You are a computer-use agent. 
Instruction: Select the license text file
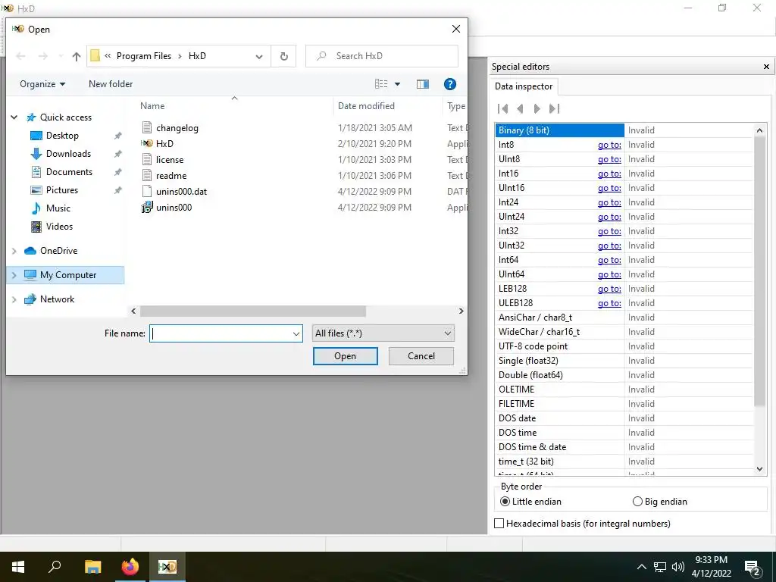[x=170, y=160]
